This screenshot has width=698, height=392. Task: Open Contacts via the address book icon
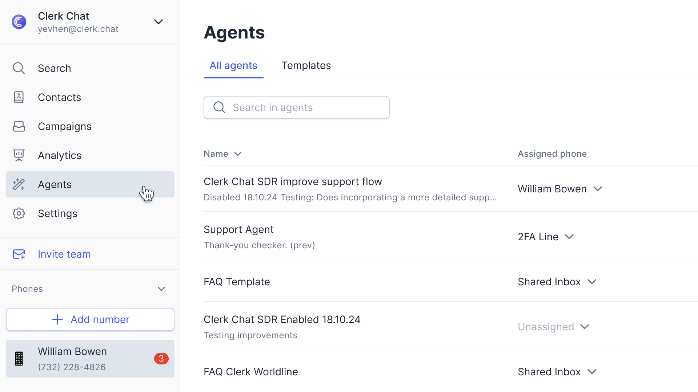pyautogui.click(x=19, y=97)
